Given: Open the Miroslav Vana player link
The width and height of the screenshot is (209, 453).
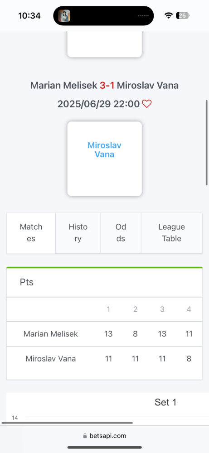Looking at the screenshot, I should 104,149.
